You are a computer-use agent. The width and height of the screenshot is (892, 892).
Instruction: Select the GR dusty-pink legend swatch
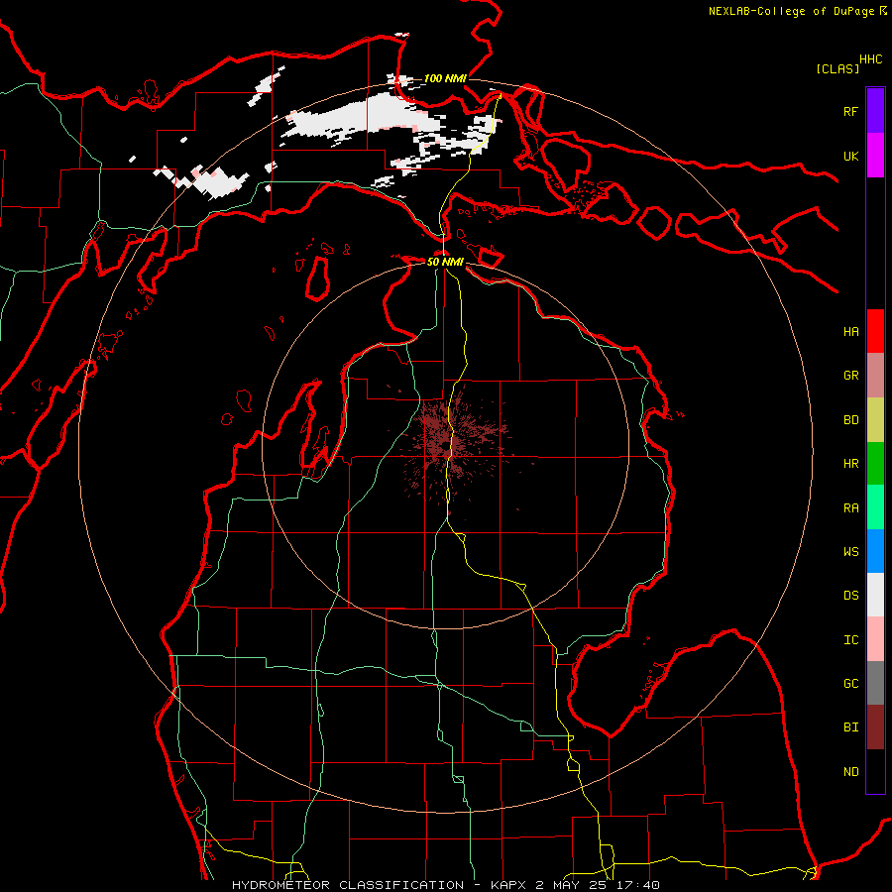point(875,375)
